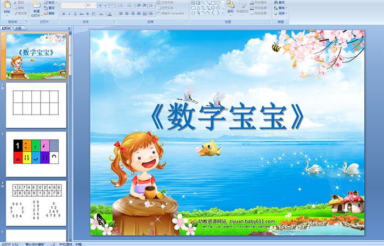Toggle Bold formatting

[x=63, y=13]
